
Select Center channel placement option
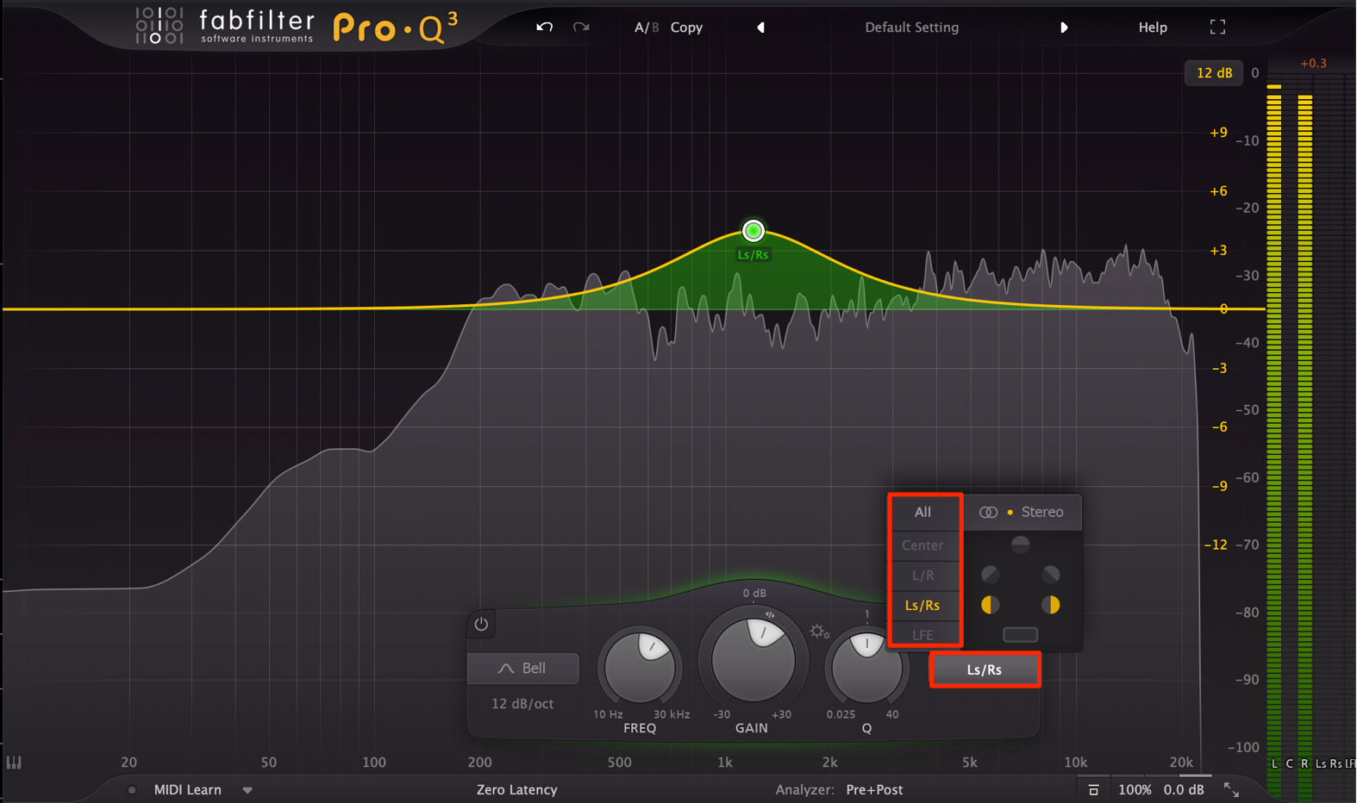pyautogui.click(x=922, y=545)
